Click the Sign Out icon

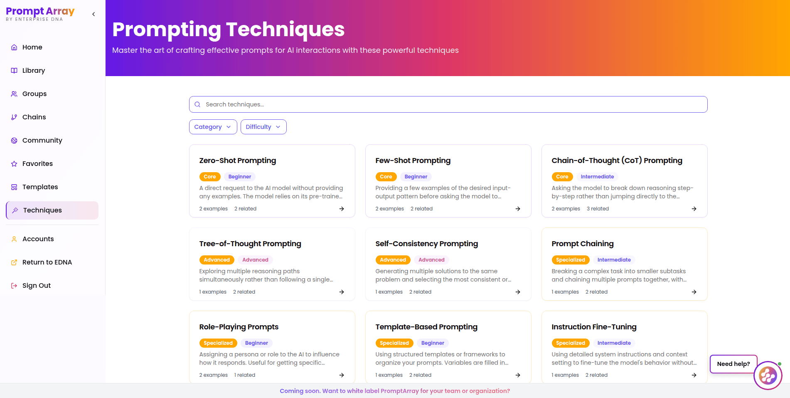(x=14, y=286)
